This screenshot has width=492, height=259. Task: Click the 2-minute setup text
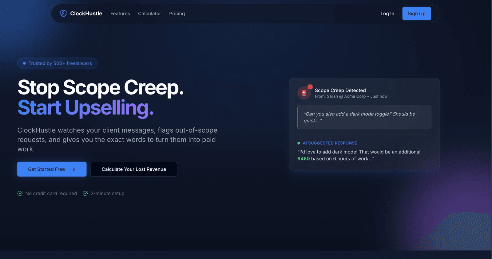(x=107, y=193)
